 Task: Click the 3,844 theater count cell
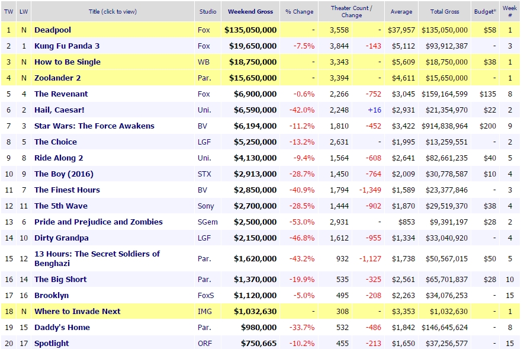point(339,46)
